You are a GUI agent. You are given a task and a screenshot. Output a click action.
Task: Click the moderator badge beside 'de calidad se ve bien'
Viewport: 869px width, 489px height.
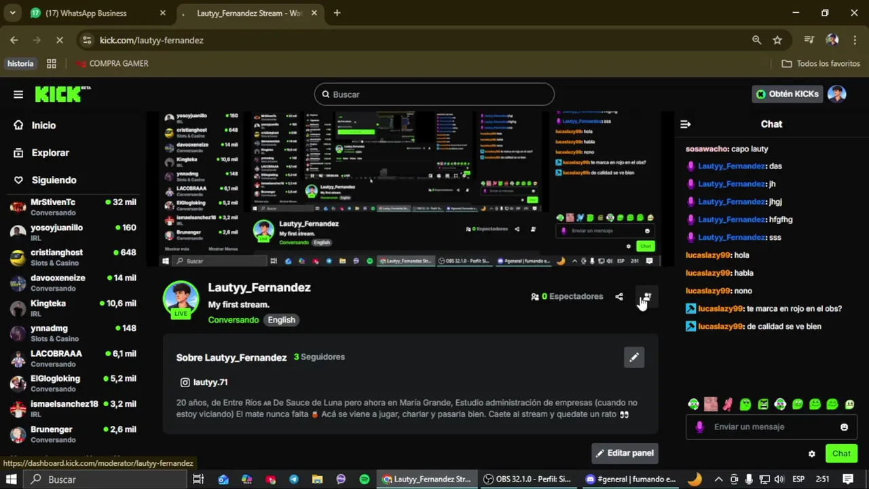pyautogui.click(x=691, y=327)
